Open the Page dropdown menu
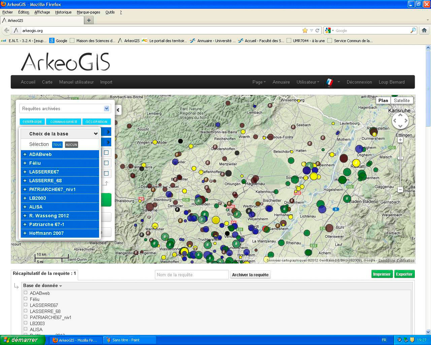Image resolution: width=431 pixels, height=345 pixels. coord(259,82)
